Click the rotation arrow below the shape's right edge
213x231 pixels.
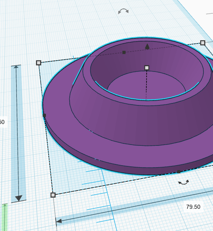point(184,182)
